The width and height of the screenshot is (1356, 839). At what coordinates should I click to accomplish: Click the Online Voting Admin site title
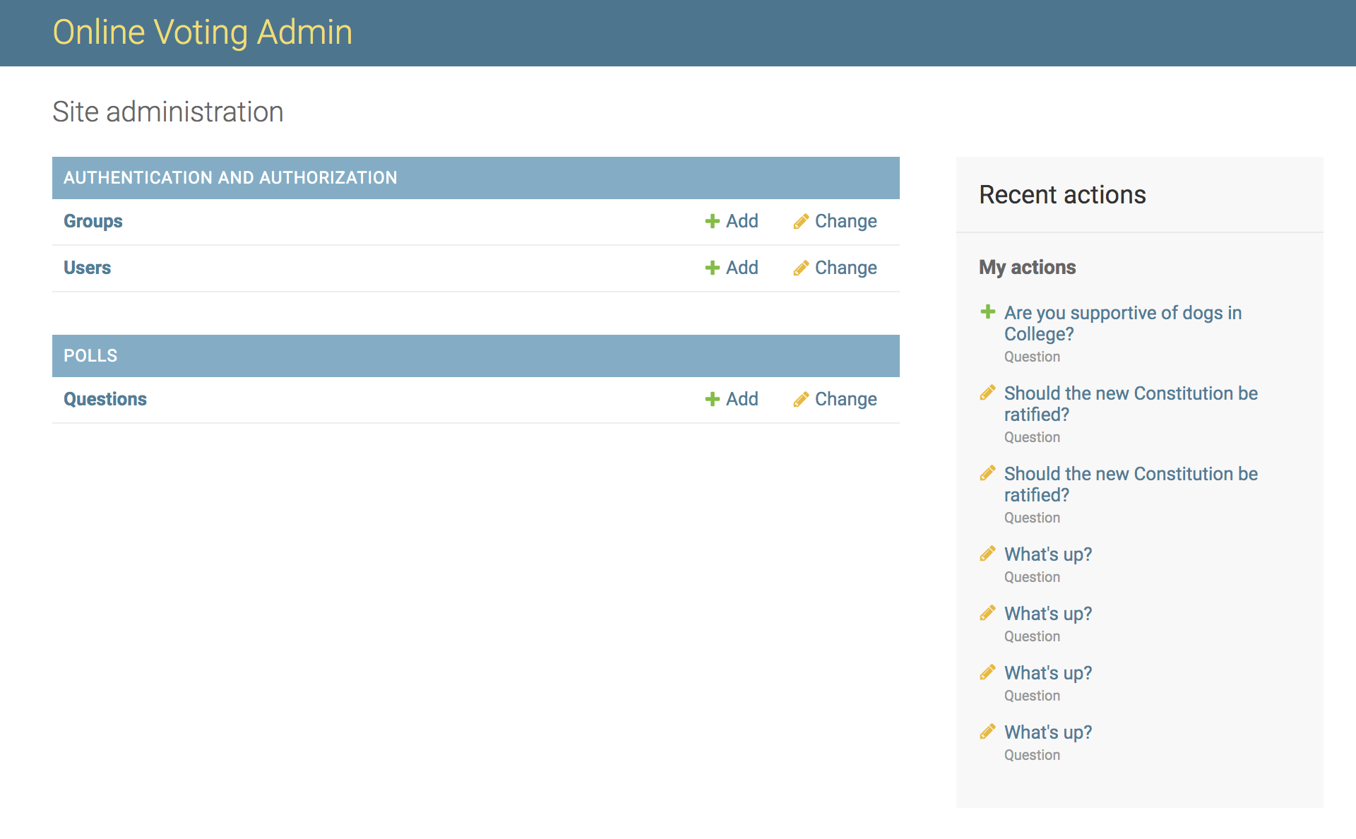pyautogui.click(x=203, y=32)
